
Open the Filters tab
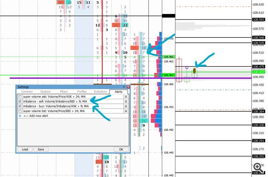(x=64, y=92)
